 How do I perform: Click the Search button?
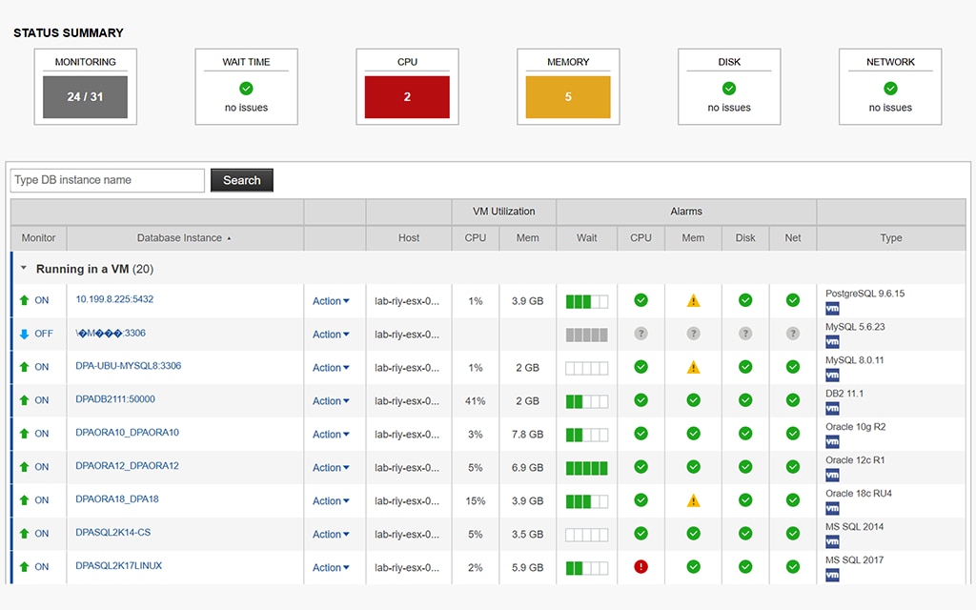241,180
